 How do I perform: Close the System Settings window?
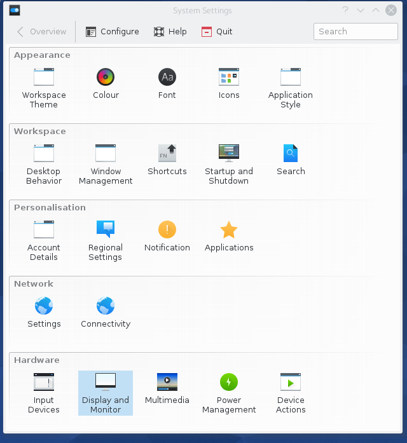(391, 10)
